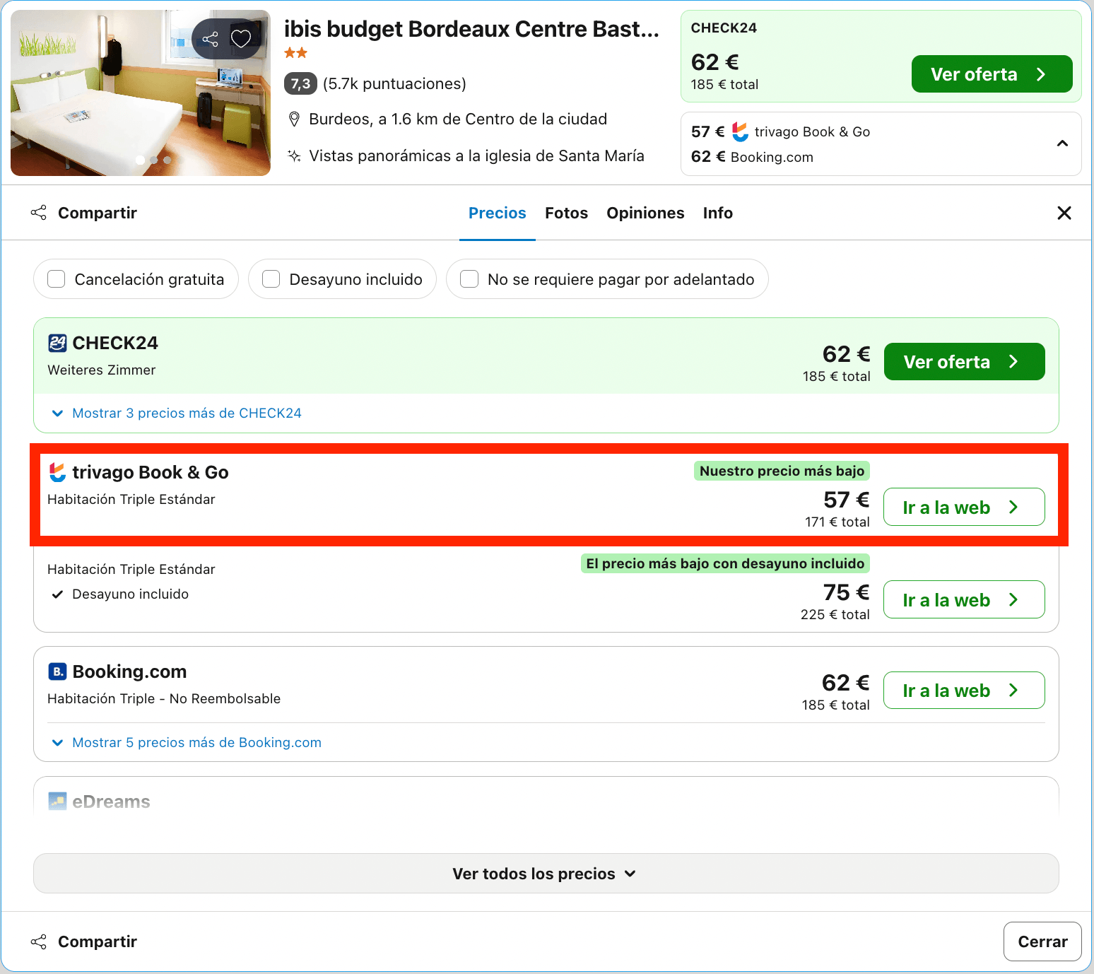Click Ir a la web for Booking.com 62 €
The width and height of the screenshot is (1094, 974).
964,690
